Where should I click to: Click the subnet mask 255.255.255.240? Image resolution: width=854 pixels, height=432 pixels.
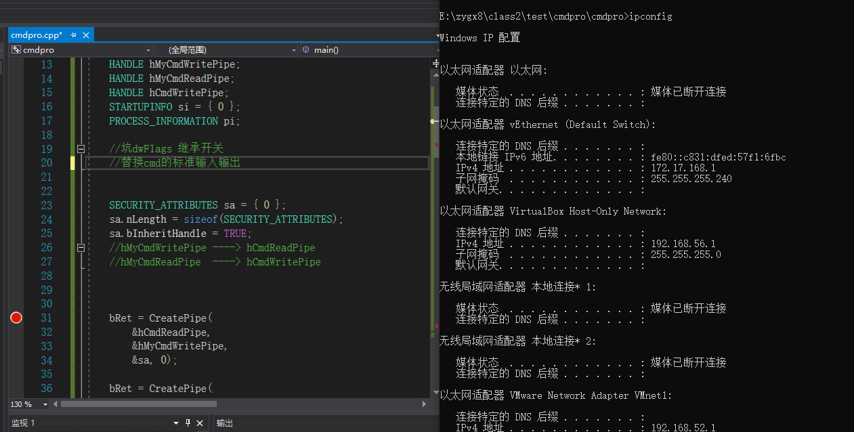[x=691, y=179]
